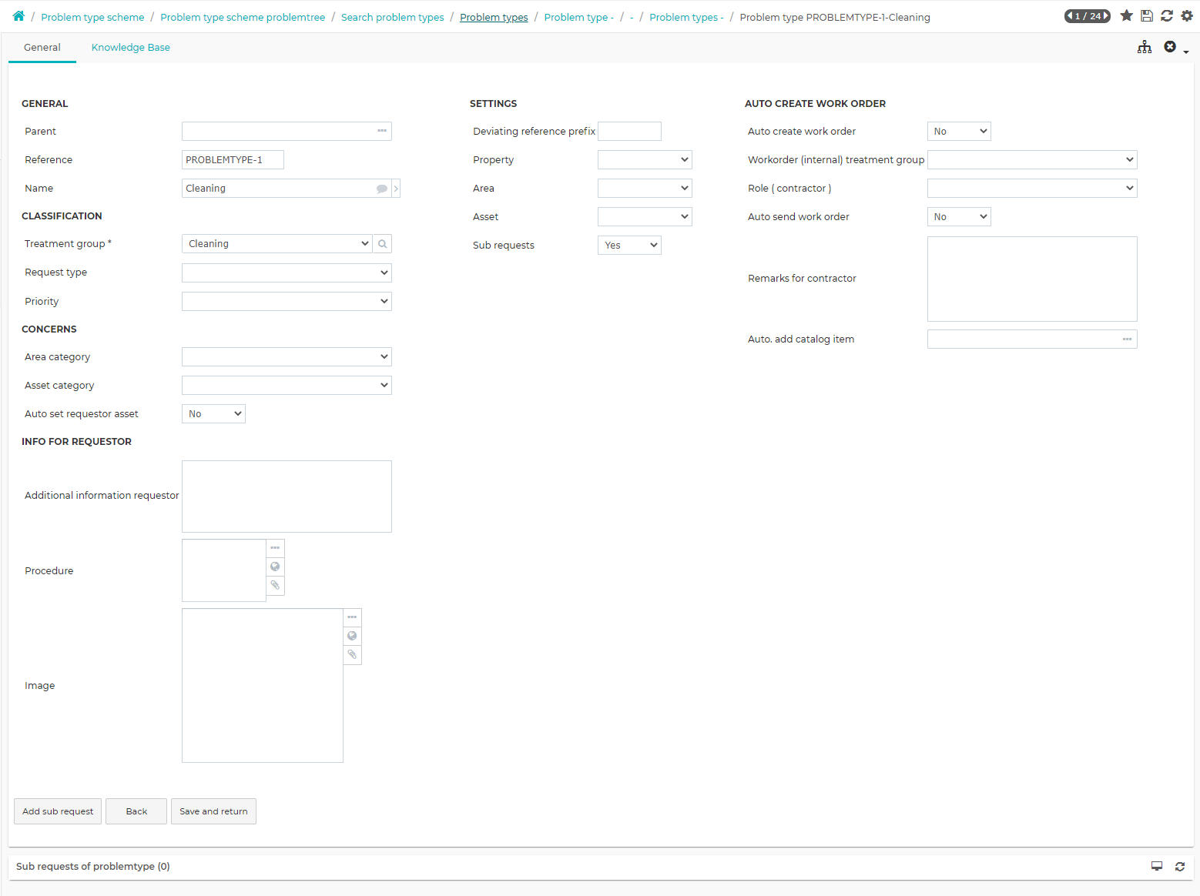Open the translation bubble in Name field
This screenshot has width=1200, height=896.
(x=382, y=189)
